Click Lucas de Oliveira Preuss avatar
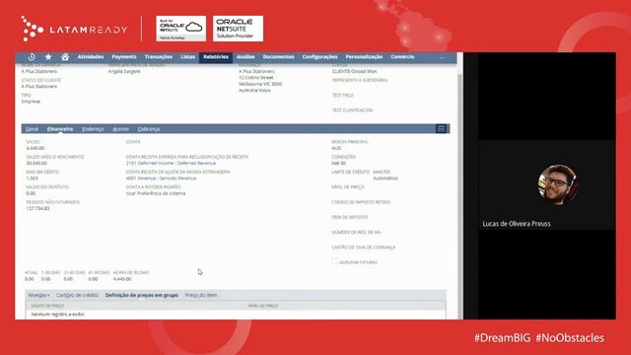 point(557,184)
